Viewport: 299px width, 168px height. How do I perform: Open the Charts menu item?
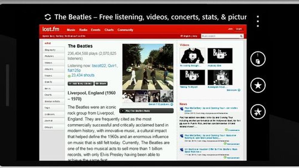click(x=109, y=30)
